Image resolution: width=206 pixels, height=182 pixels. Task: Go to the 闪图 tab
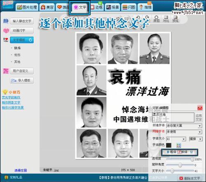coord(129,7)
